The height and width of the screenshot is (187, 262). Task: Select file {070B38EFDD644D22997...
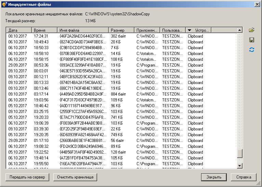tap(82, 54)
